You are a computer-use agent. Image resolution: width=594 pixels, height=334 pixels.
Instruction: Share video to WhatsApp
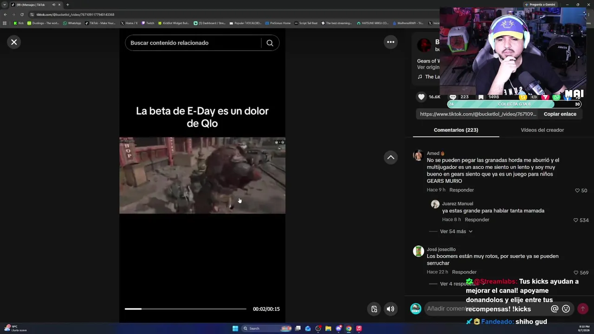tap(556, 97)
